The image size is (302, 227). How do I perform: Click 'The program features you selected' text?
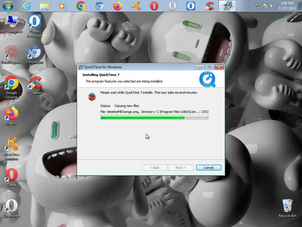pos(124,81)
